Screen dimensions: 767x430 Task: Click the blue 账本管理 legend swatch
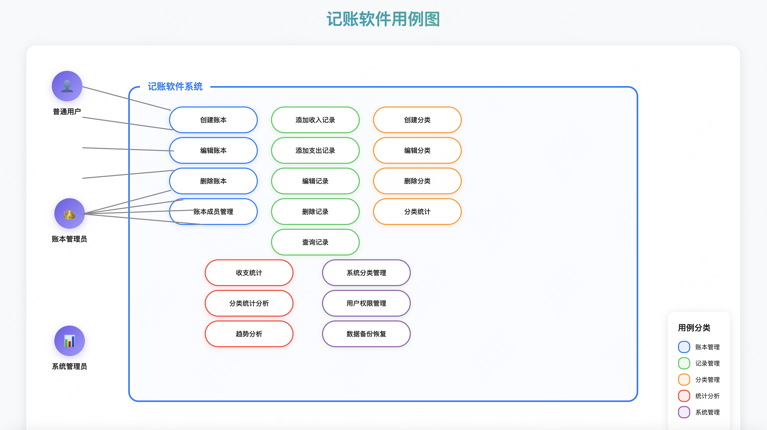pyautogui.click(x=684, y=347)
